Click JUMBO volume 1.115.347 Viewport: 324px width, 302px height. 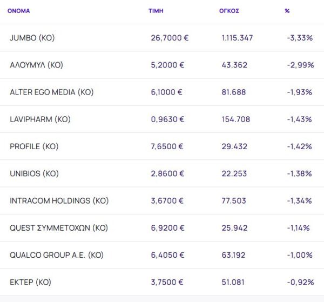coord(237,38)
